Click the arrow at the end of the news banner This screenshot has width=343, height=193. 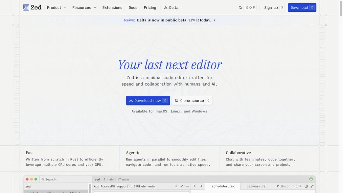[214, 20]
